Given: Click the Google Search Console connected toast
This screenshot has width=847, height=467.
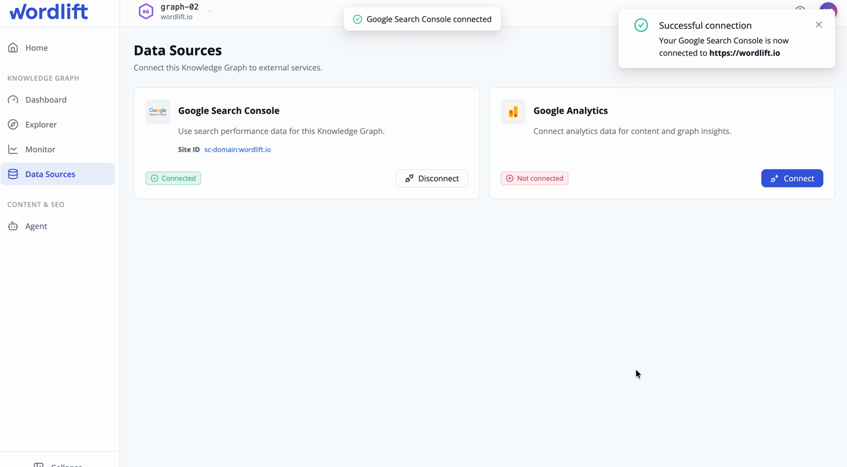Looking at the screenshot, I should click(422, 19).
